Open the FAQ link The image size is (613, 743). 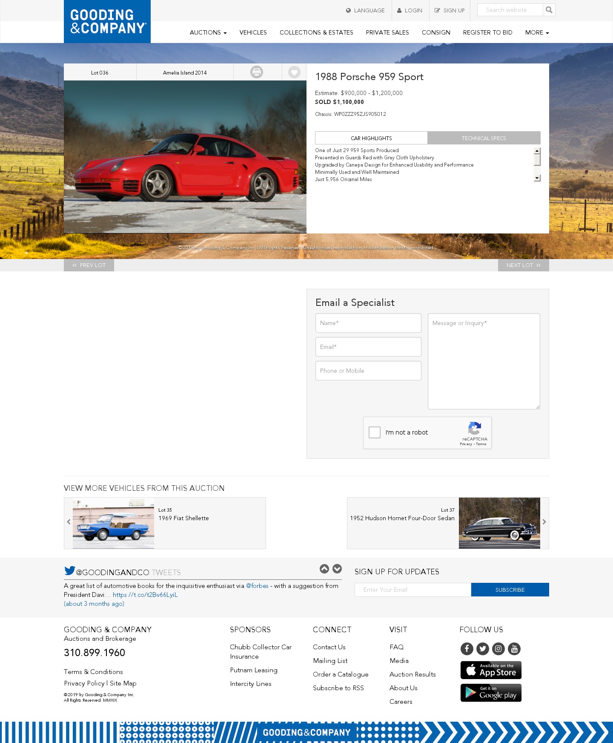click(397, 647)
